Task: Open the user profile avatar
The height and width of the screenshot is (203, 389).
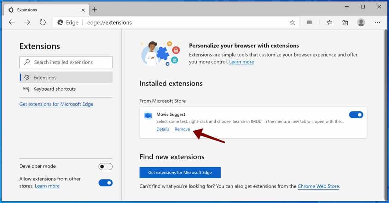Action: click(361, 23)
